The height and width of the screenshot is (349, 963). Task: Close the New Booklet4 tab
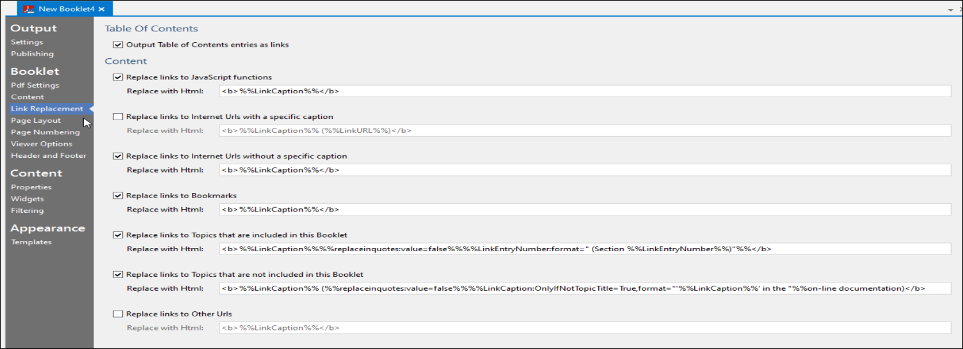coord(102,9)
